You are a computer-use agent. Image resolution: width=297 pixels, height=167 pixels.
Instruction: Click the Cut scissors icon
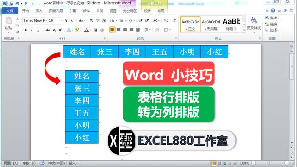pyautogui.click(x=17, y=19)
